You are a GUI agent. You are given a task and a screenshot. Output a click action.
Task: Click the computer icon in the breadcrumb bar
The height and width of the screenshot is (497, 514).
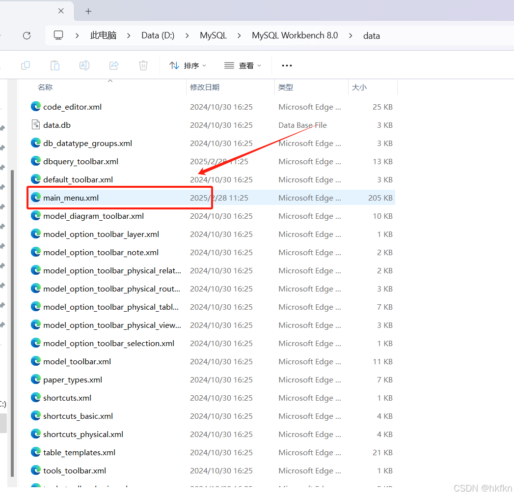58,35
